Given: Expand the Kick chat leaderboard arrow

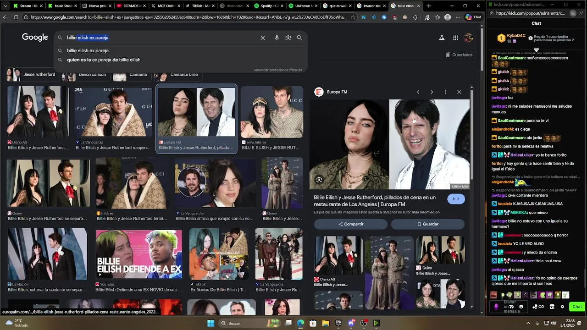Looking at the screenshot, I should (x=536, y=49).
